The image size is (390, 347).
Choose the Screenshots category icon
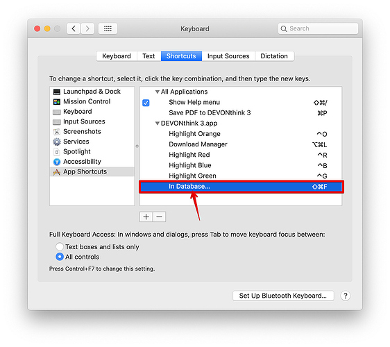57,132
